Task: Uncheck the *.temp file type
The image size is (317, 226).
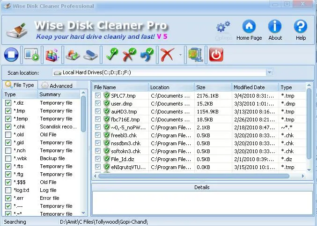Action: pos(8,119)
